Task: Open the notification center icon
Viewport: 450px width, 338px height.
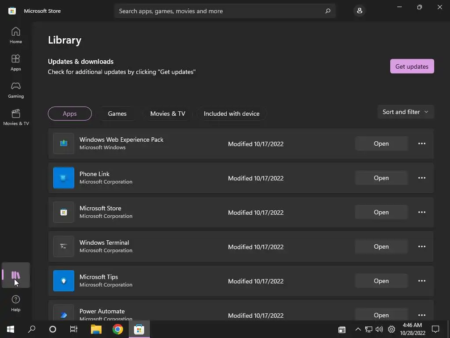Action: pyautogui.click(x=435, y=329)
